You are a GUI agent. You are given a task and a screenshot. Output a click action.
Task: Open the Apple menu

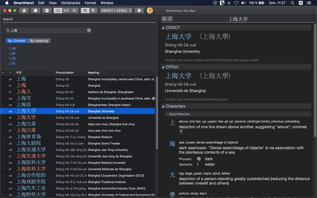pyautogui.click(x=7, y=3)
